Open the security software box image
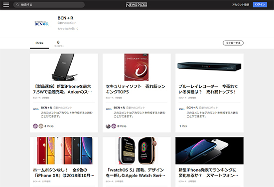 point(137,67)
